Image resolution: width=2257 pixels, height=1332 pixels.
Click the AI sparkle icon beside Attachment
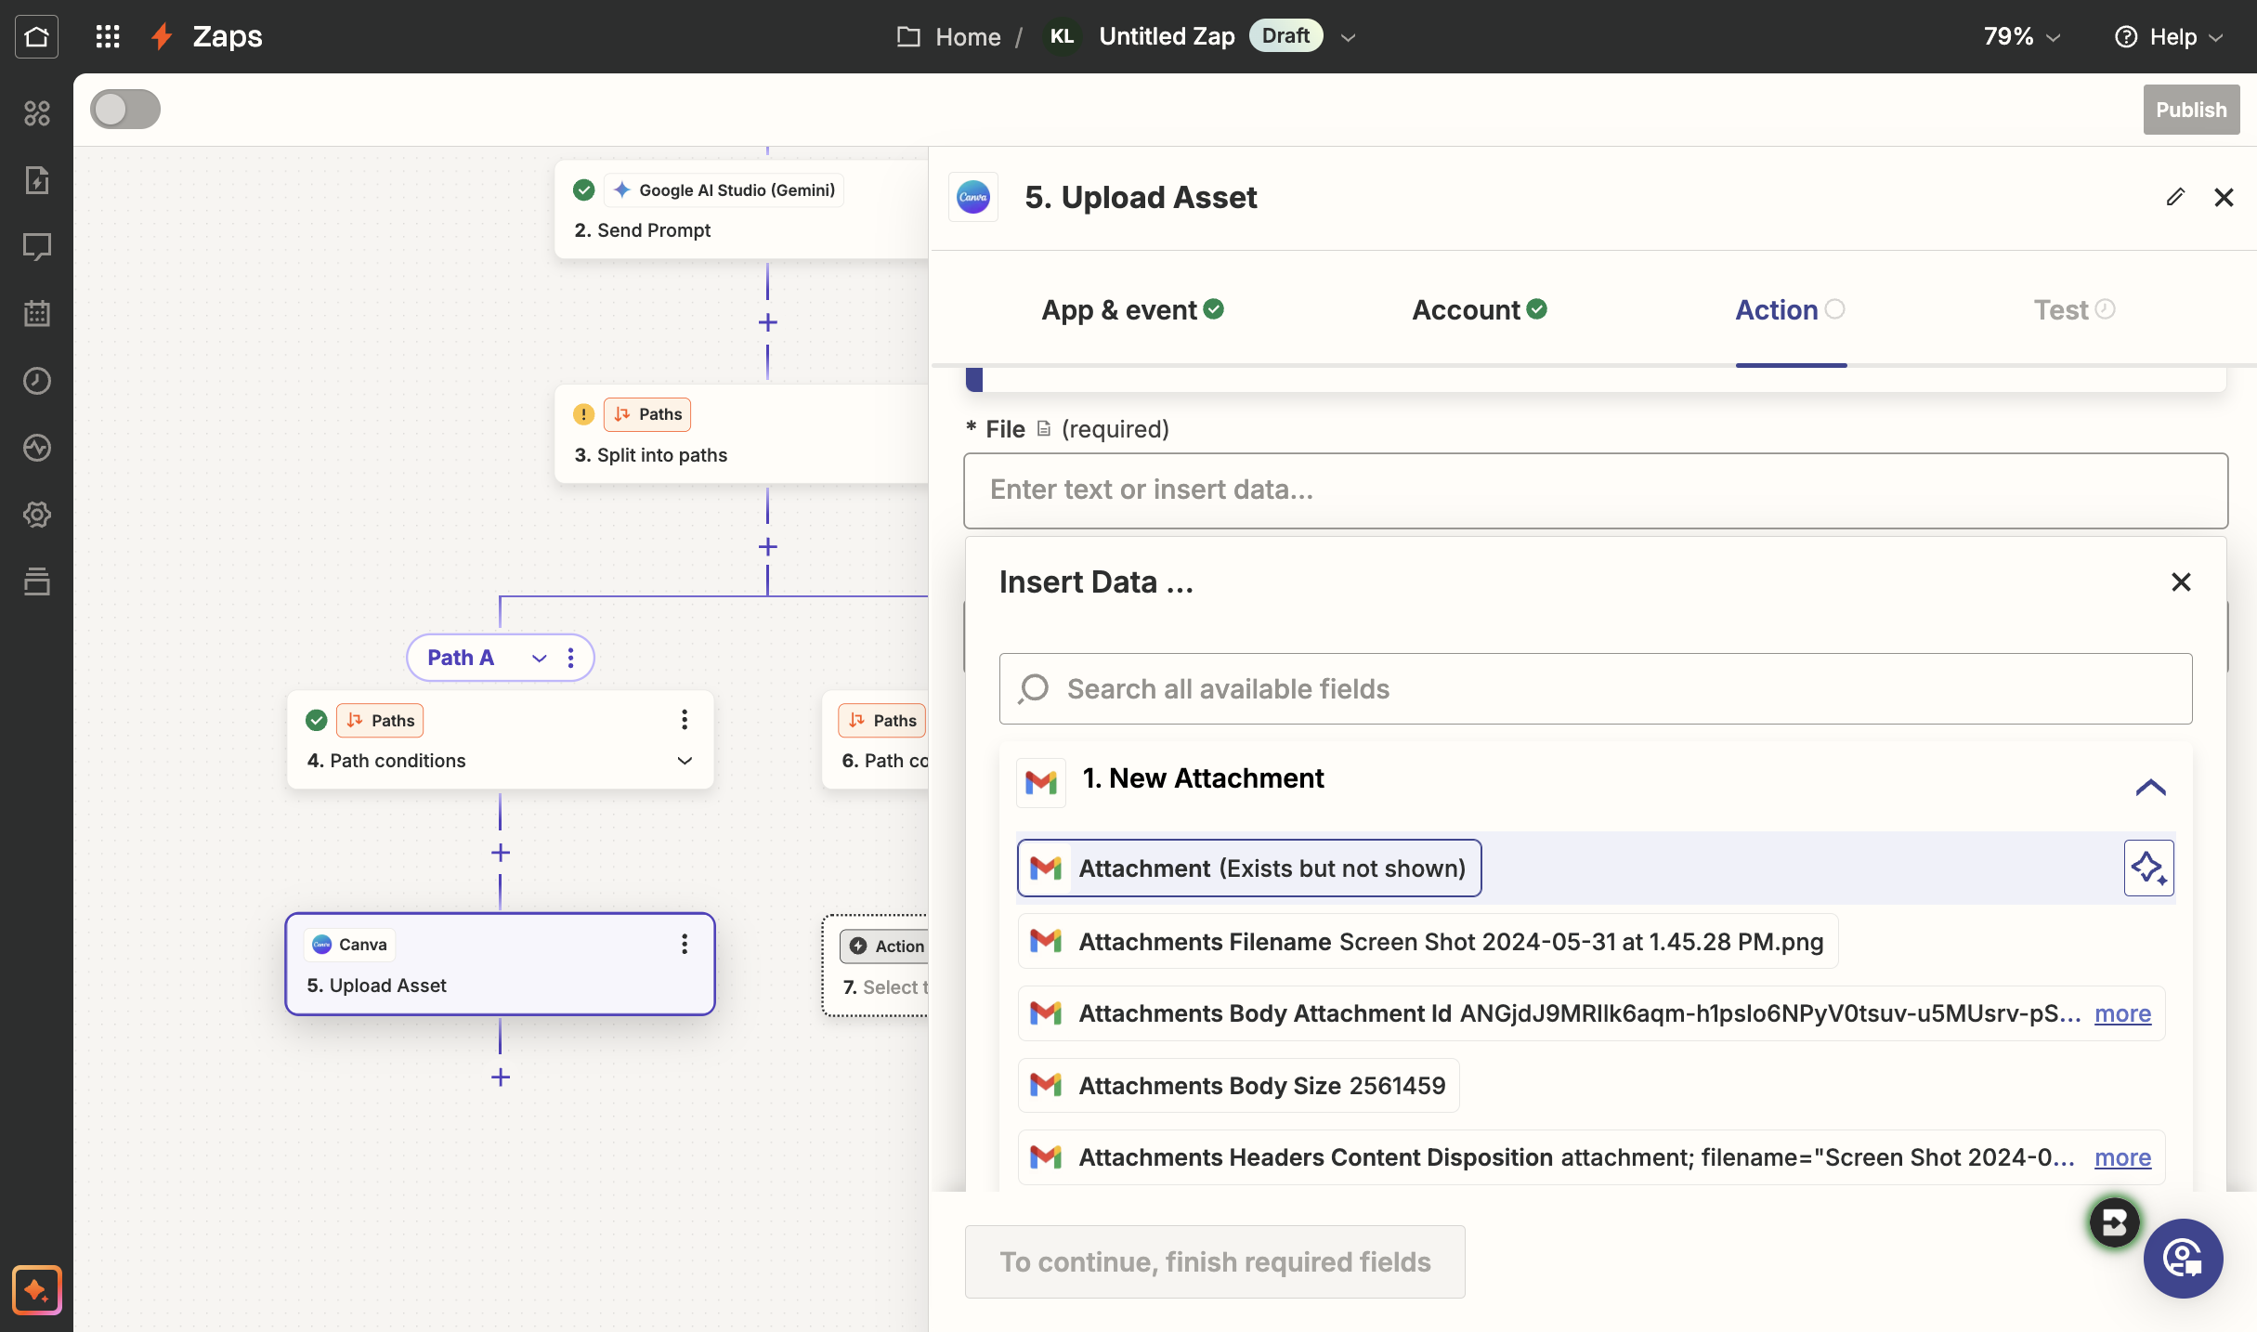tap(2149, 868)
